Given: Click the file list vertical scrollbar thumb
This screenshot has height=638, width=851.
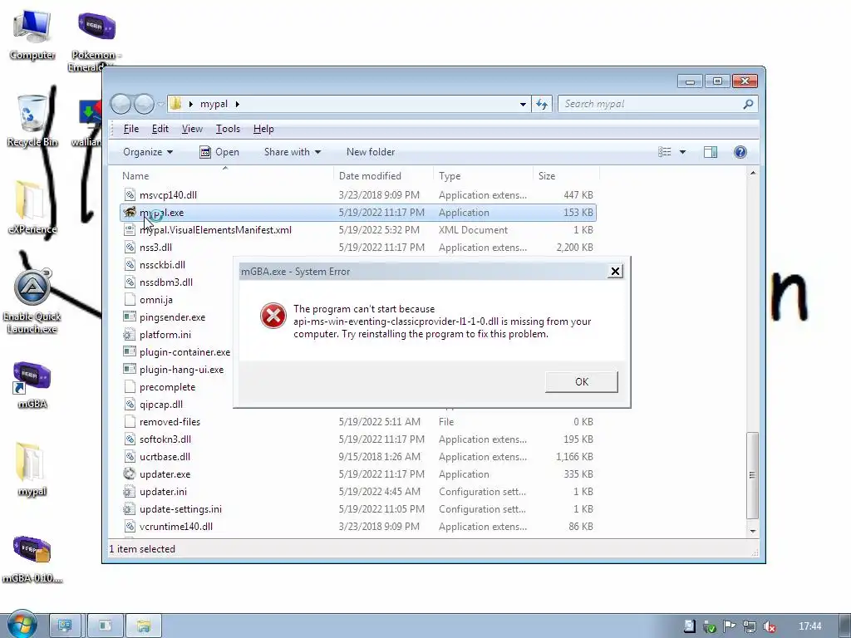Looking at the screenshot, I should point(752,475).
